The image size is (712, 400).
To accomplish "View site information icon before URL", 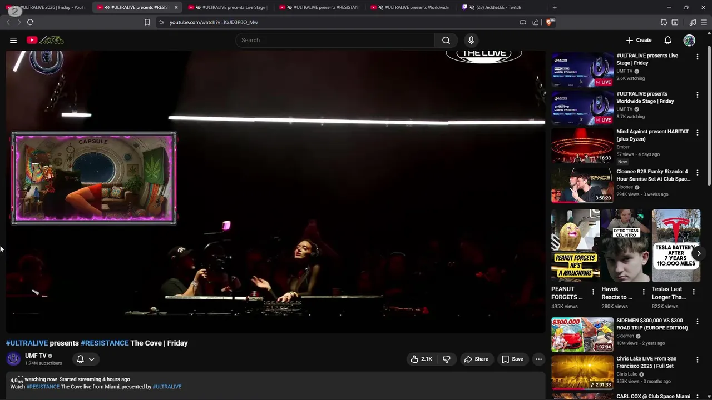I will 161,22.
